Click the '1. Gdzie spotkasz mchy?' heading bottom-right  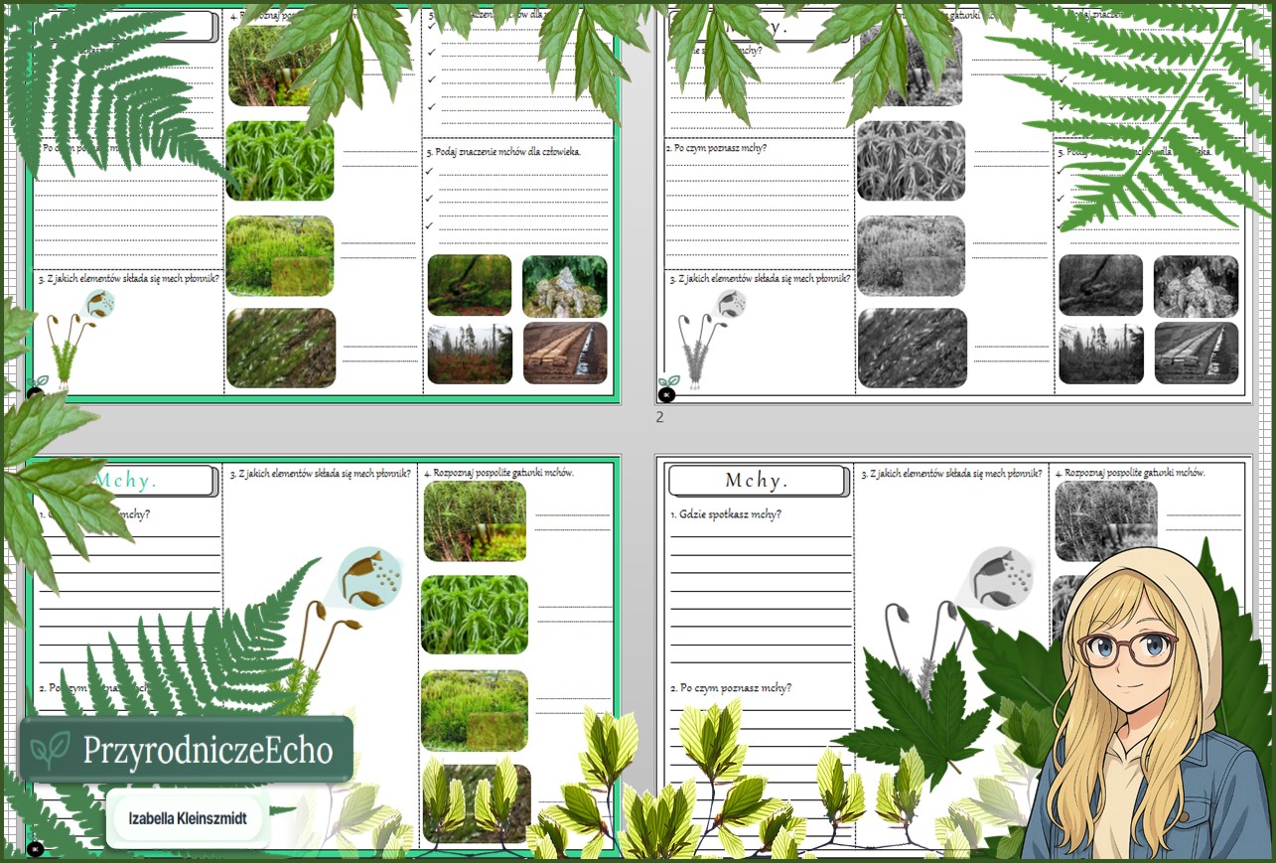click(726, 514)
